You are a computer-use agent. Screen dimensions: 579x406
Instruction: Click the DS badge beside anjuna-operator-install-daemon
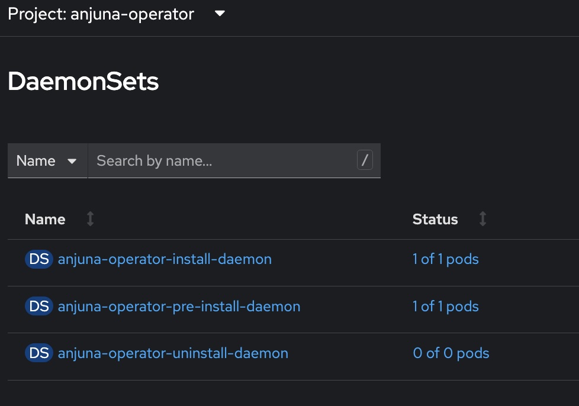[38, 259]
